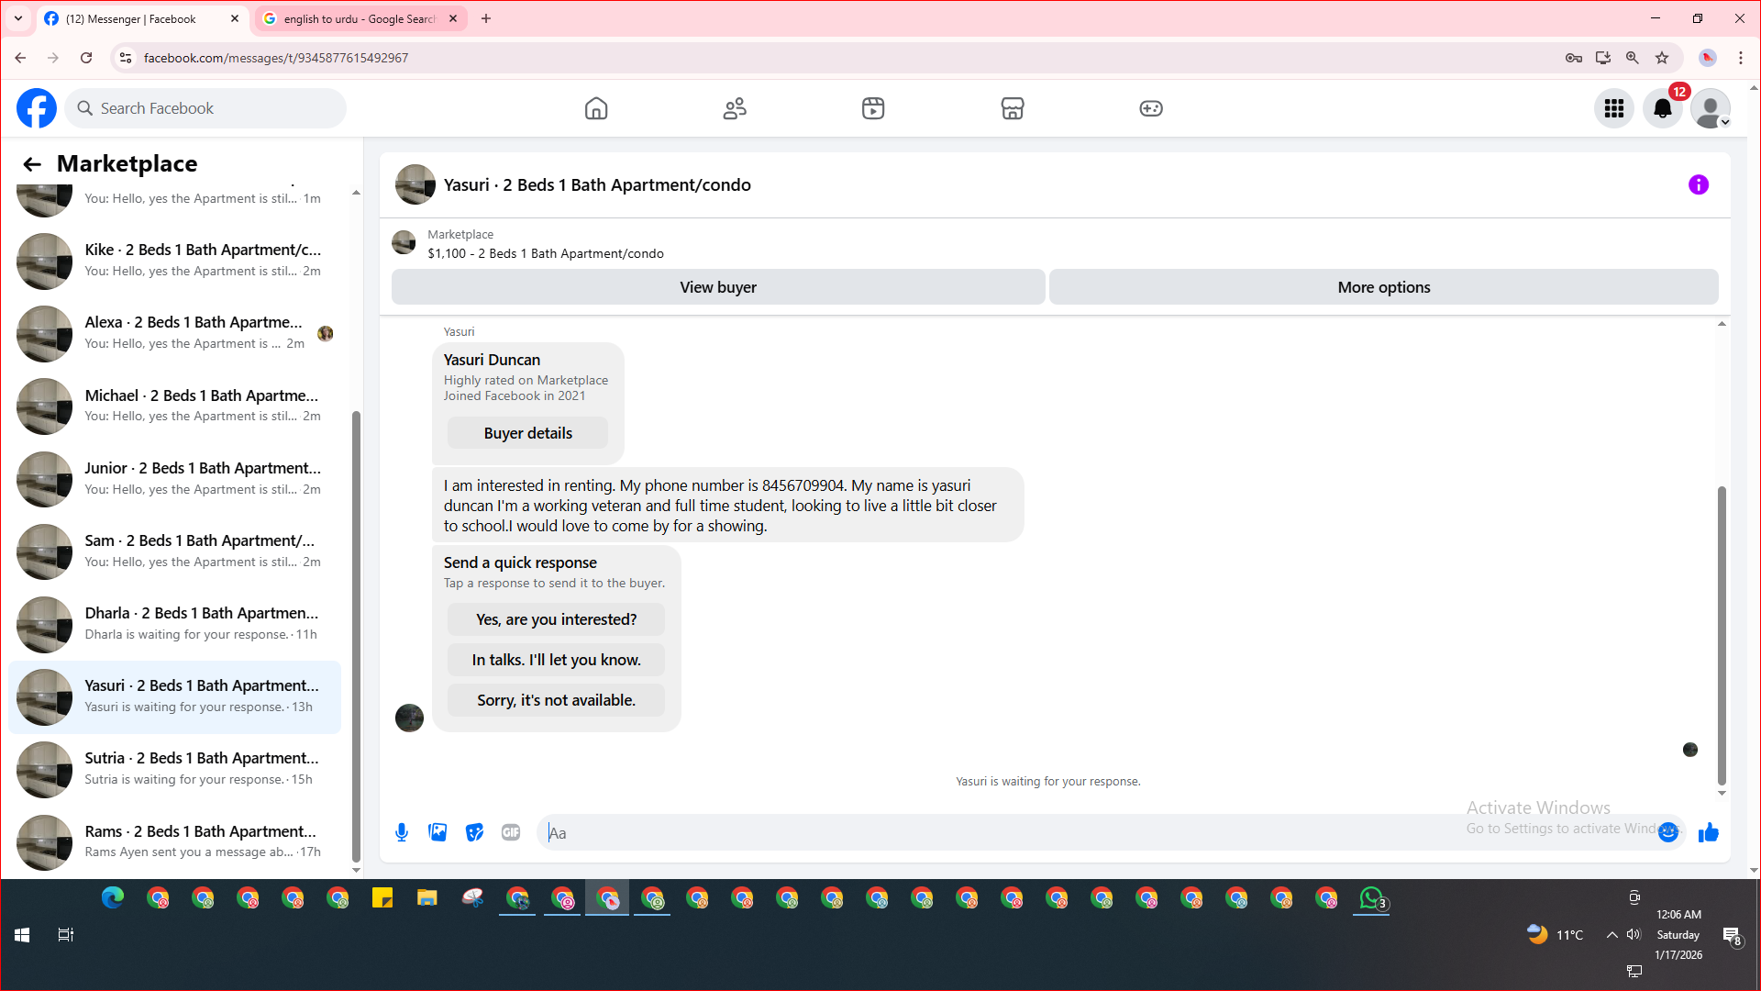Go back from Marketplace with arrow
Image resolution: width=1761 pixels, height=991 pixels.
(x=32, y=164)
